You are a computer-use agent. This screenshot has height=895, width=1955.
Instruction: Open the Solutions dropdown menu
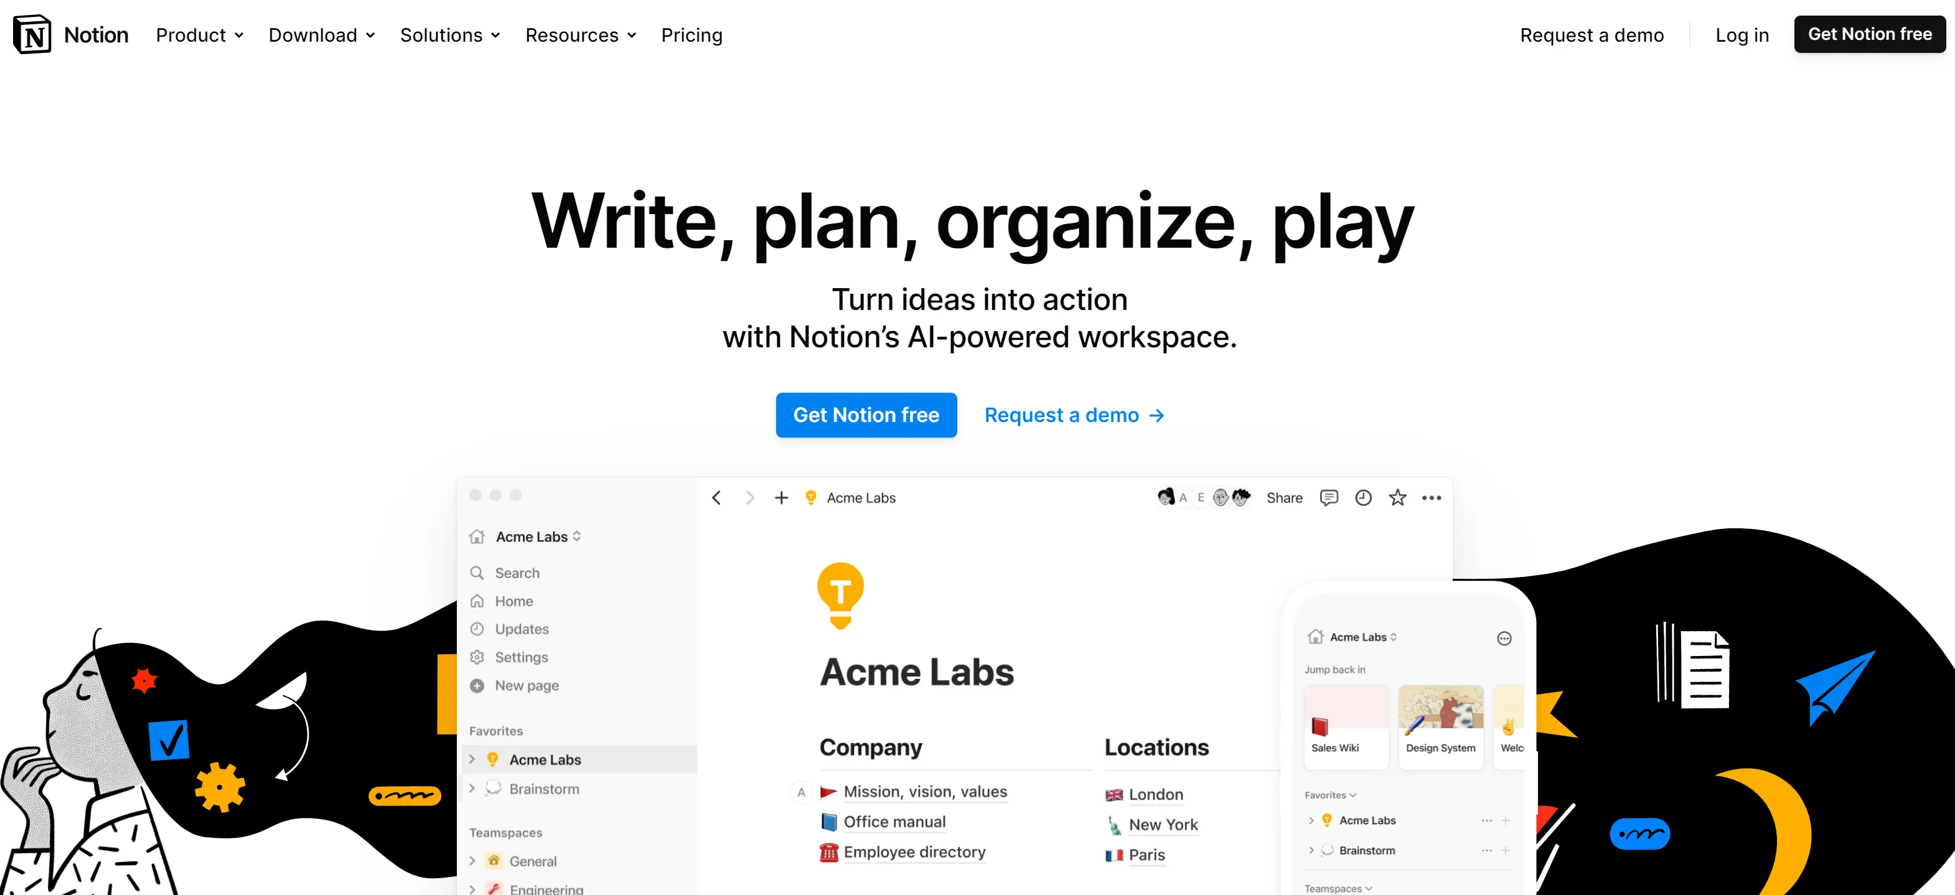coord(450,35)
